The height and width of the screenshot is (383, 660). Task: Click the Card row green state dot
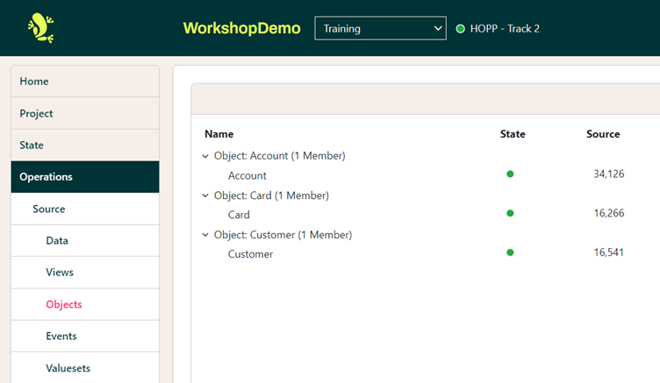tap(510, 214)
